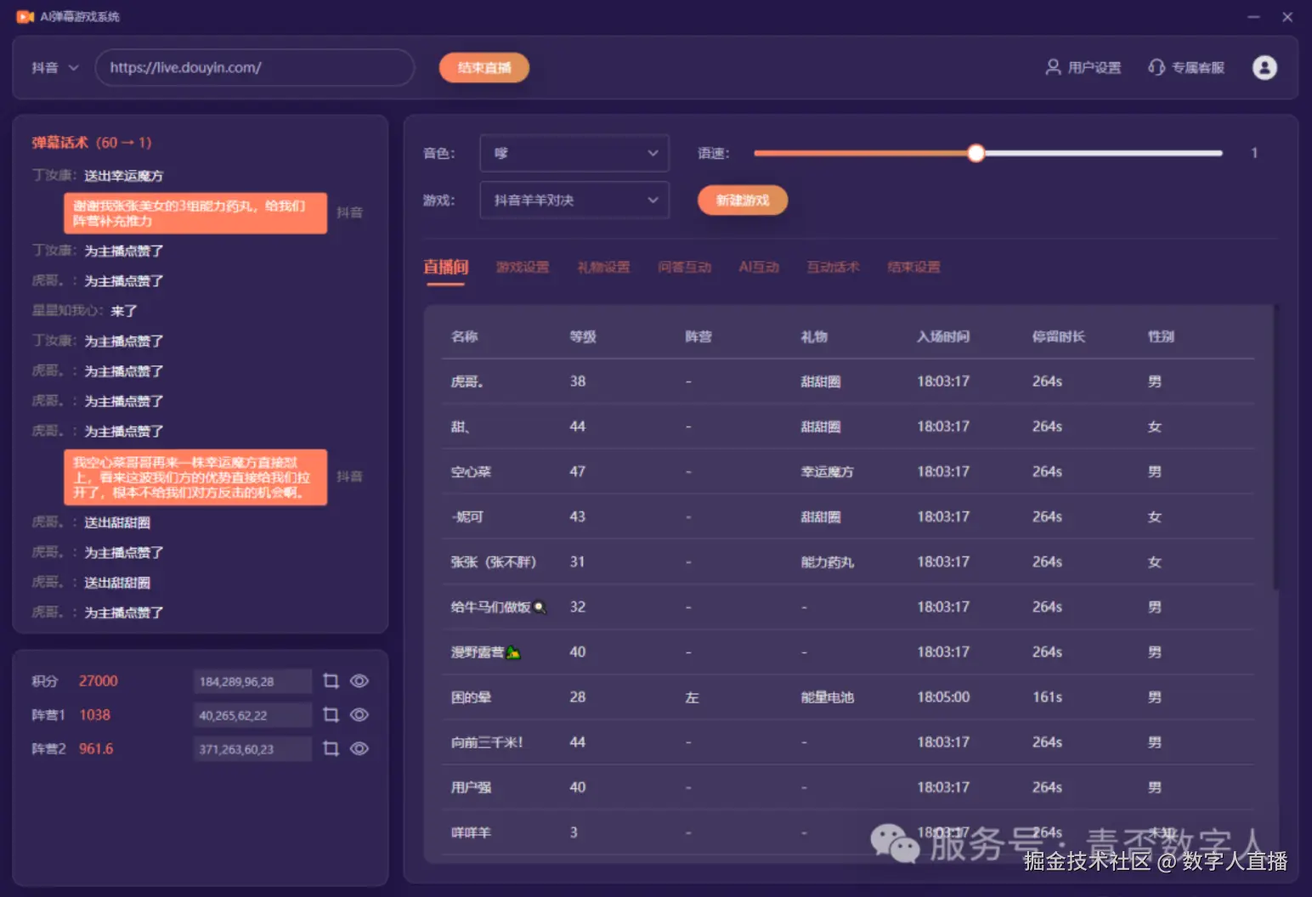The image size is (1312, 897).
Task: Select the 困的晕 row
Action: pyautogui.click(x=848, y=697)
